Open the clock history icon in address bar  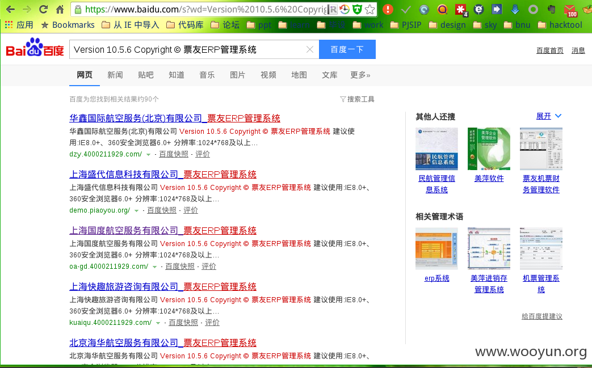point(345,10)
